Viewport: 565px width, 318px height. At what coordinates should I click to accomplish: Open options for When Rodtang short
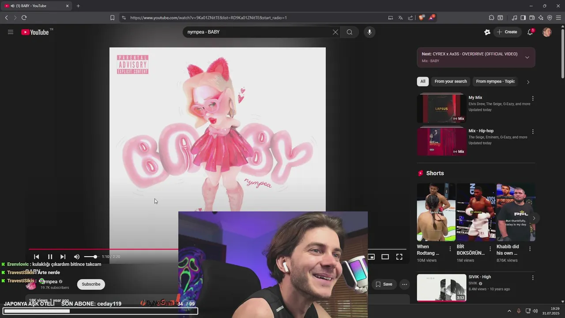[x=450, y=249]
